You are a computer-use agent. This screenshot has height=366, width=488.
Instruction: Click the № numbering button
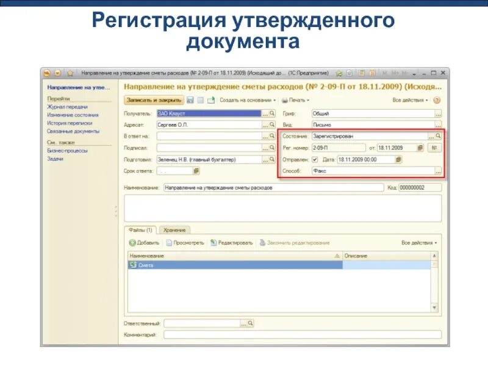coord(434,148)
